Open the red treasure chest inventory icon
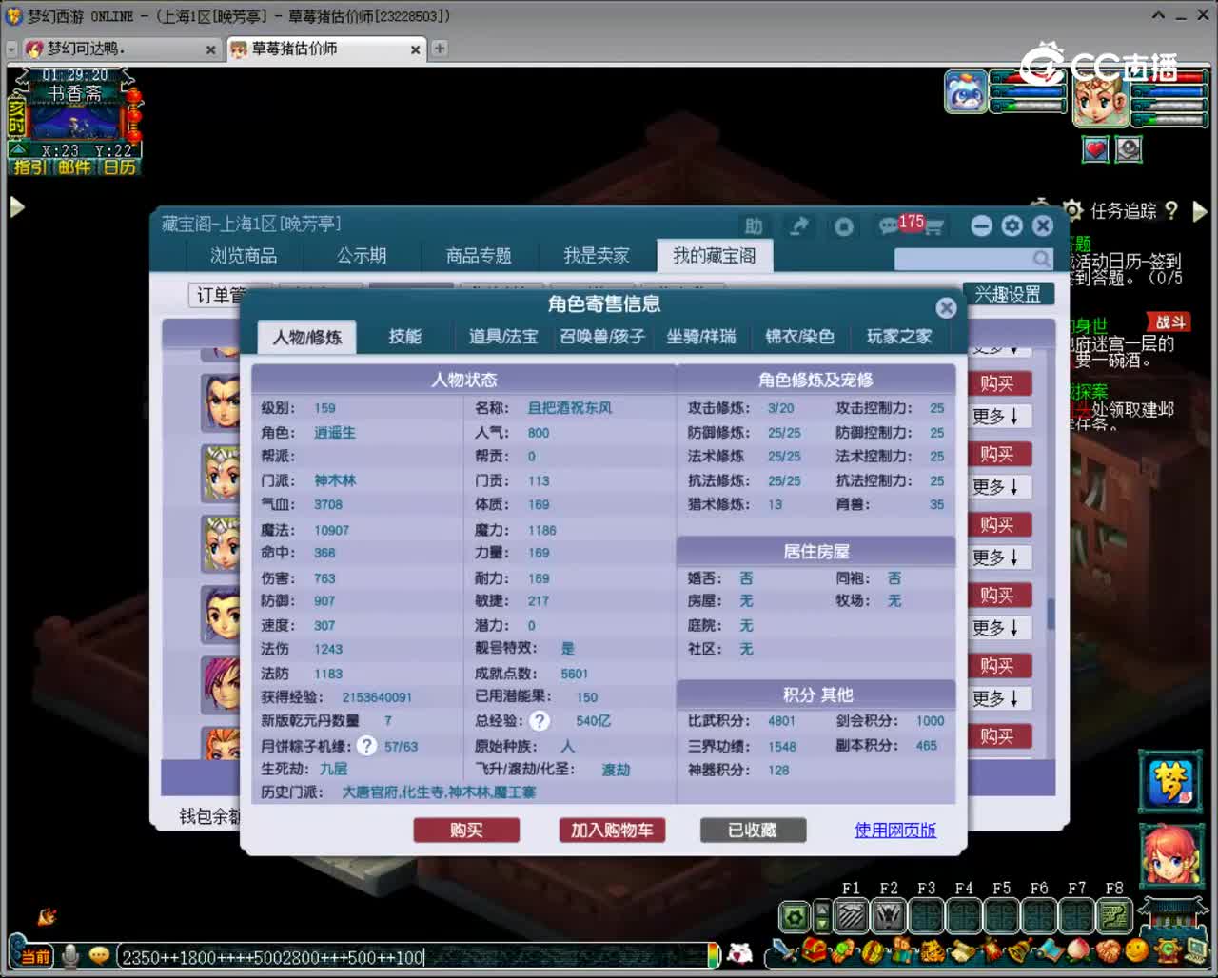The height and width of the screenshot is (978, 1218). (x=815, y=949)
